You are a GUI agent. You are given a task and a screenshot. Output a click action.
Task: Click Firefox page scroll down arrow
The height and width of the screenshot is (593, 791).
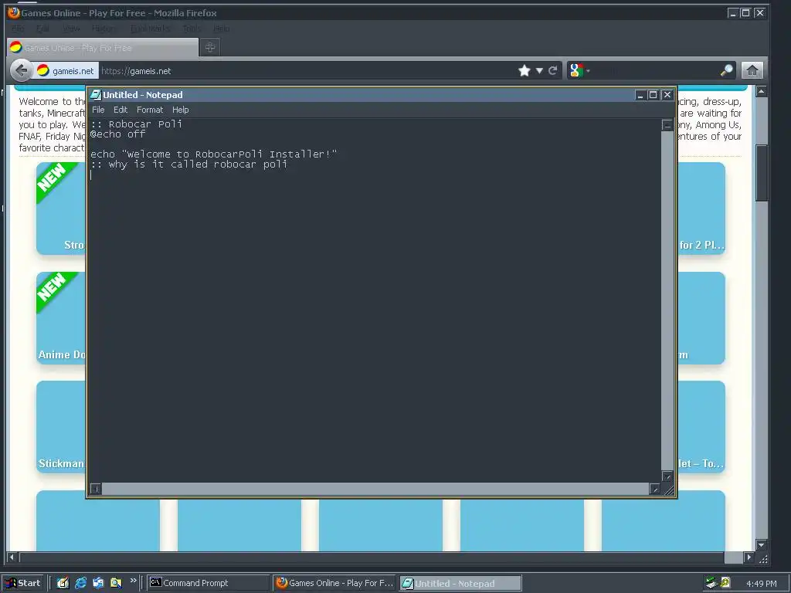(761, 545)
